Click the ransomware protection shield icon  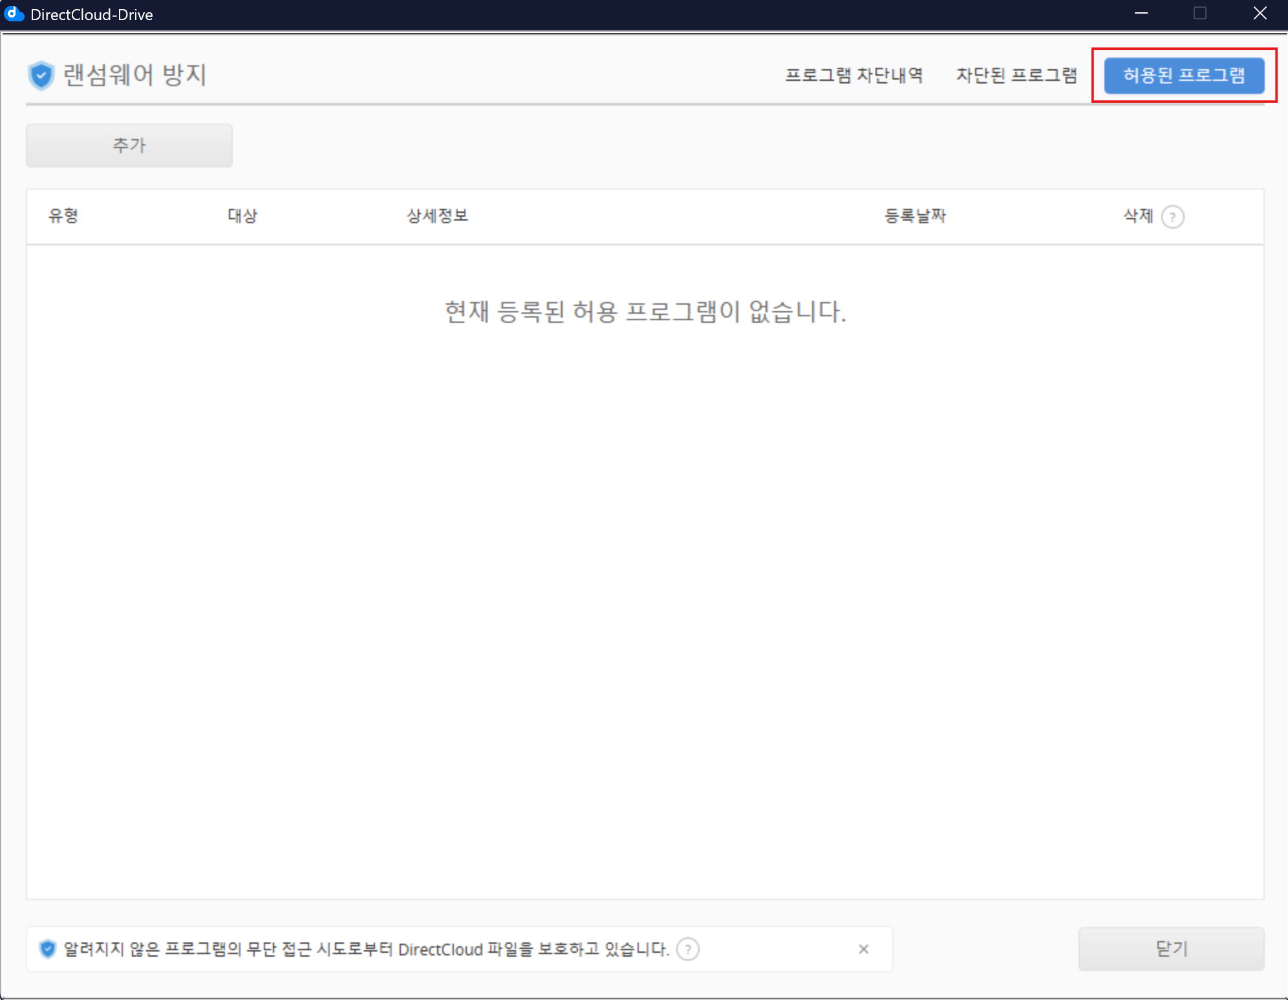41,76
